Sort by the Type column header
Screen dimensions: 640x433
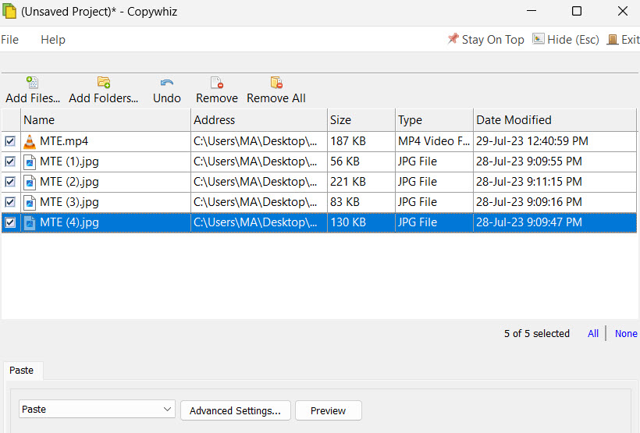tap(434, 120)
